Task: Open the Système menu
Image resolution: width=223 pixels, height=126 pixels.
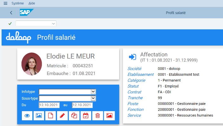Action: pyautogui.click(x=18, y=3)
